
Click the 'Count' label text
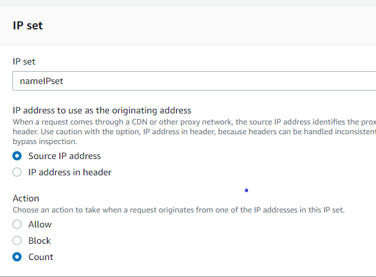(40, 257)
